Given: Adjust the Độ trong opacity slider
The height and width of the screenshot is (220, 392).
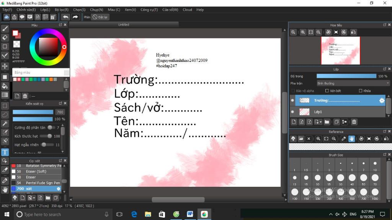Looking at the screenshot, I should point(346,76).
